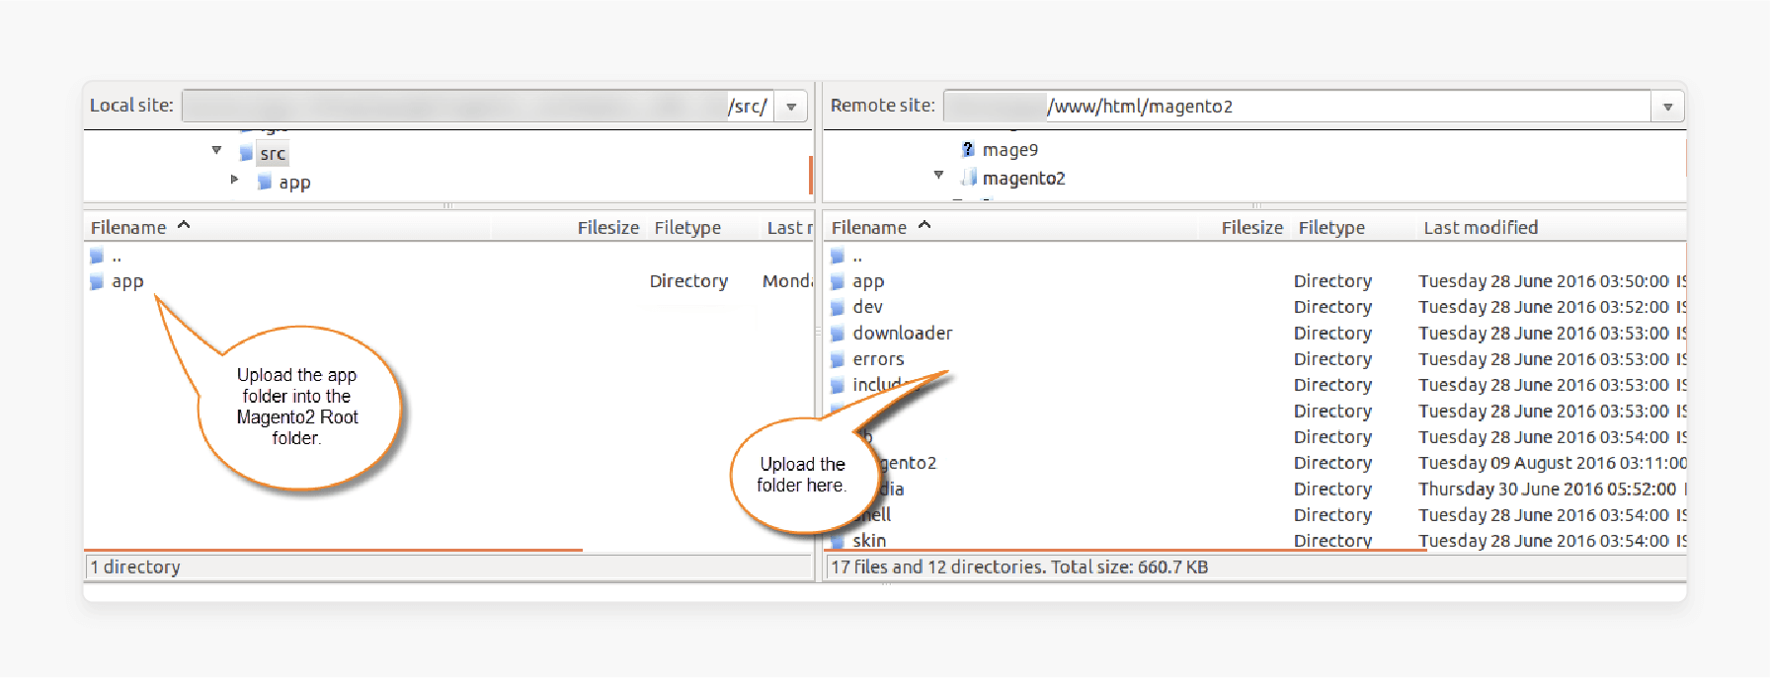
Task: Select magento2 folder icon in remote tree
Action: [969, 178]
